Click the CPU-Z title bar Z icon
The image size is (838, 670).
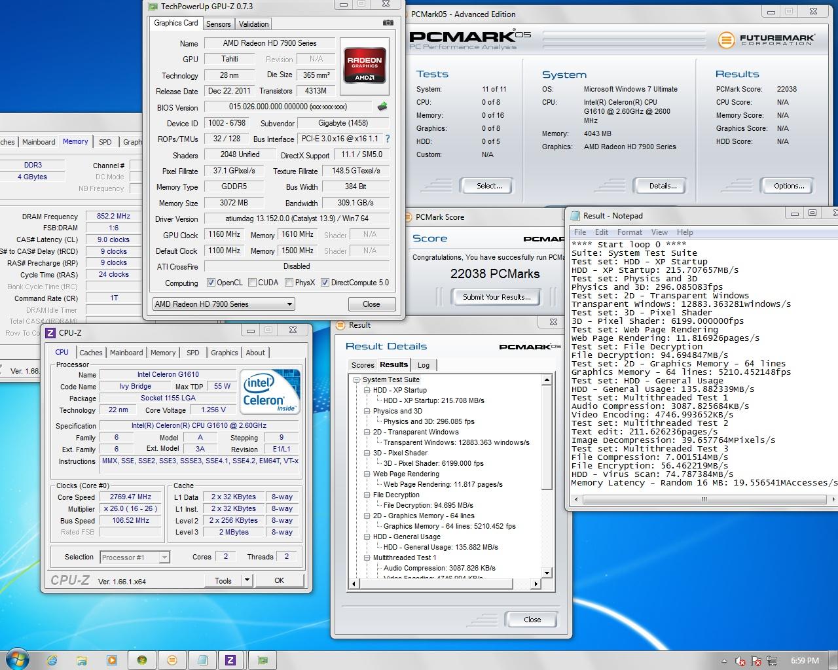click(50, 332)
